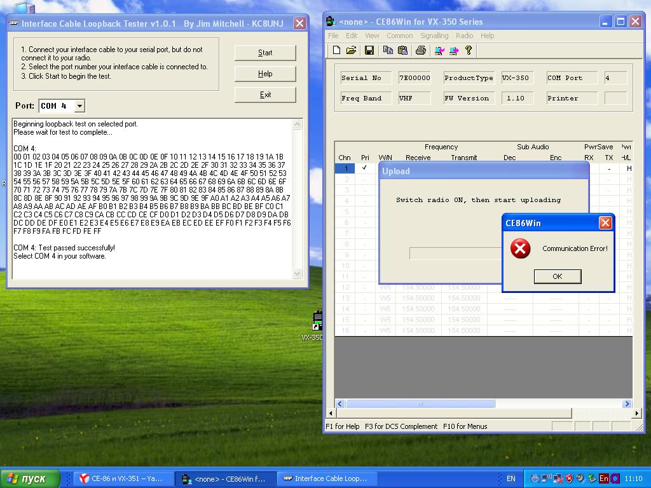Open the Signalling menu in CE86Win
The height and width of the screenshot is (488, 651).
click(x=434, y=36)
